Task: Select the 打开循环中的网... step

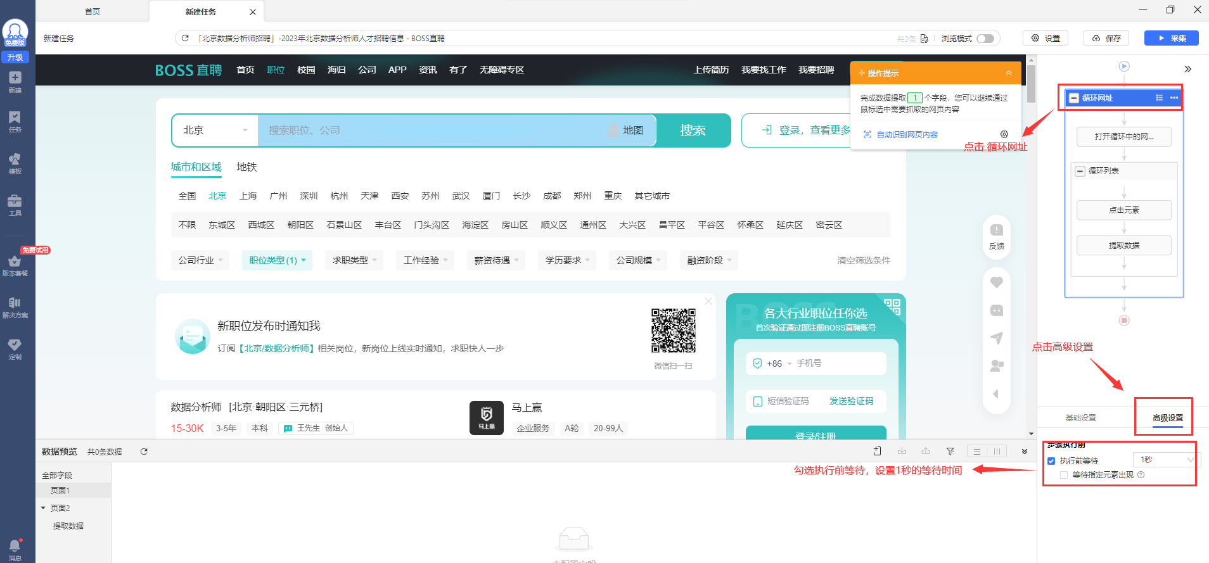Action: pyautogui.click(x=1124, y=137)
